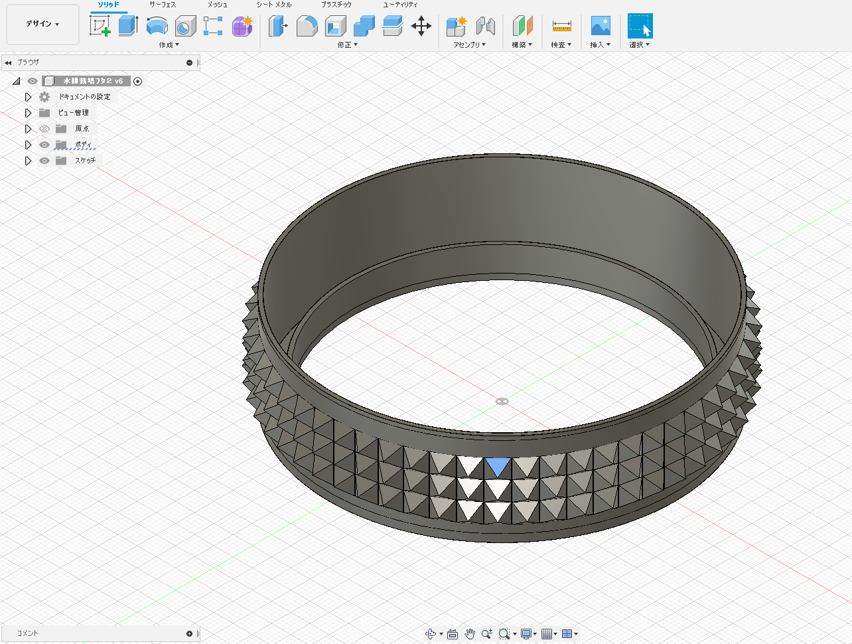Expand the ビュー管理 folder node

(28, 113)
